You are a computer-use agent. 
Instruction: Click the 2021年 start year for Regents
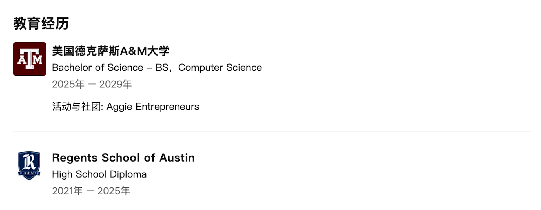click(67, 191)
